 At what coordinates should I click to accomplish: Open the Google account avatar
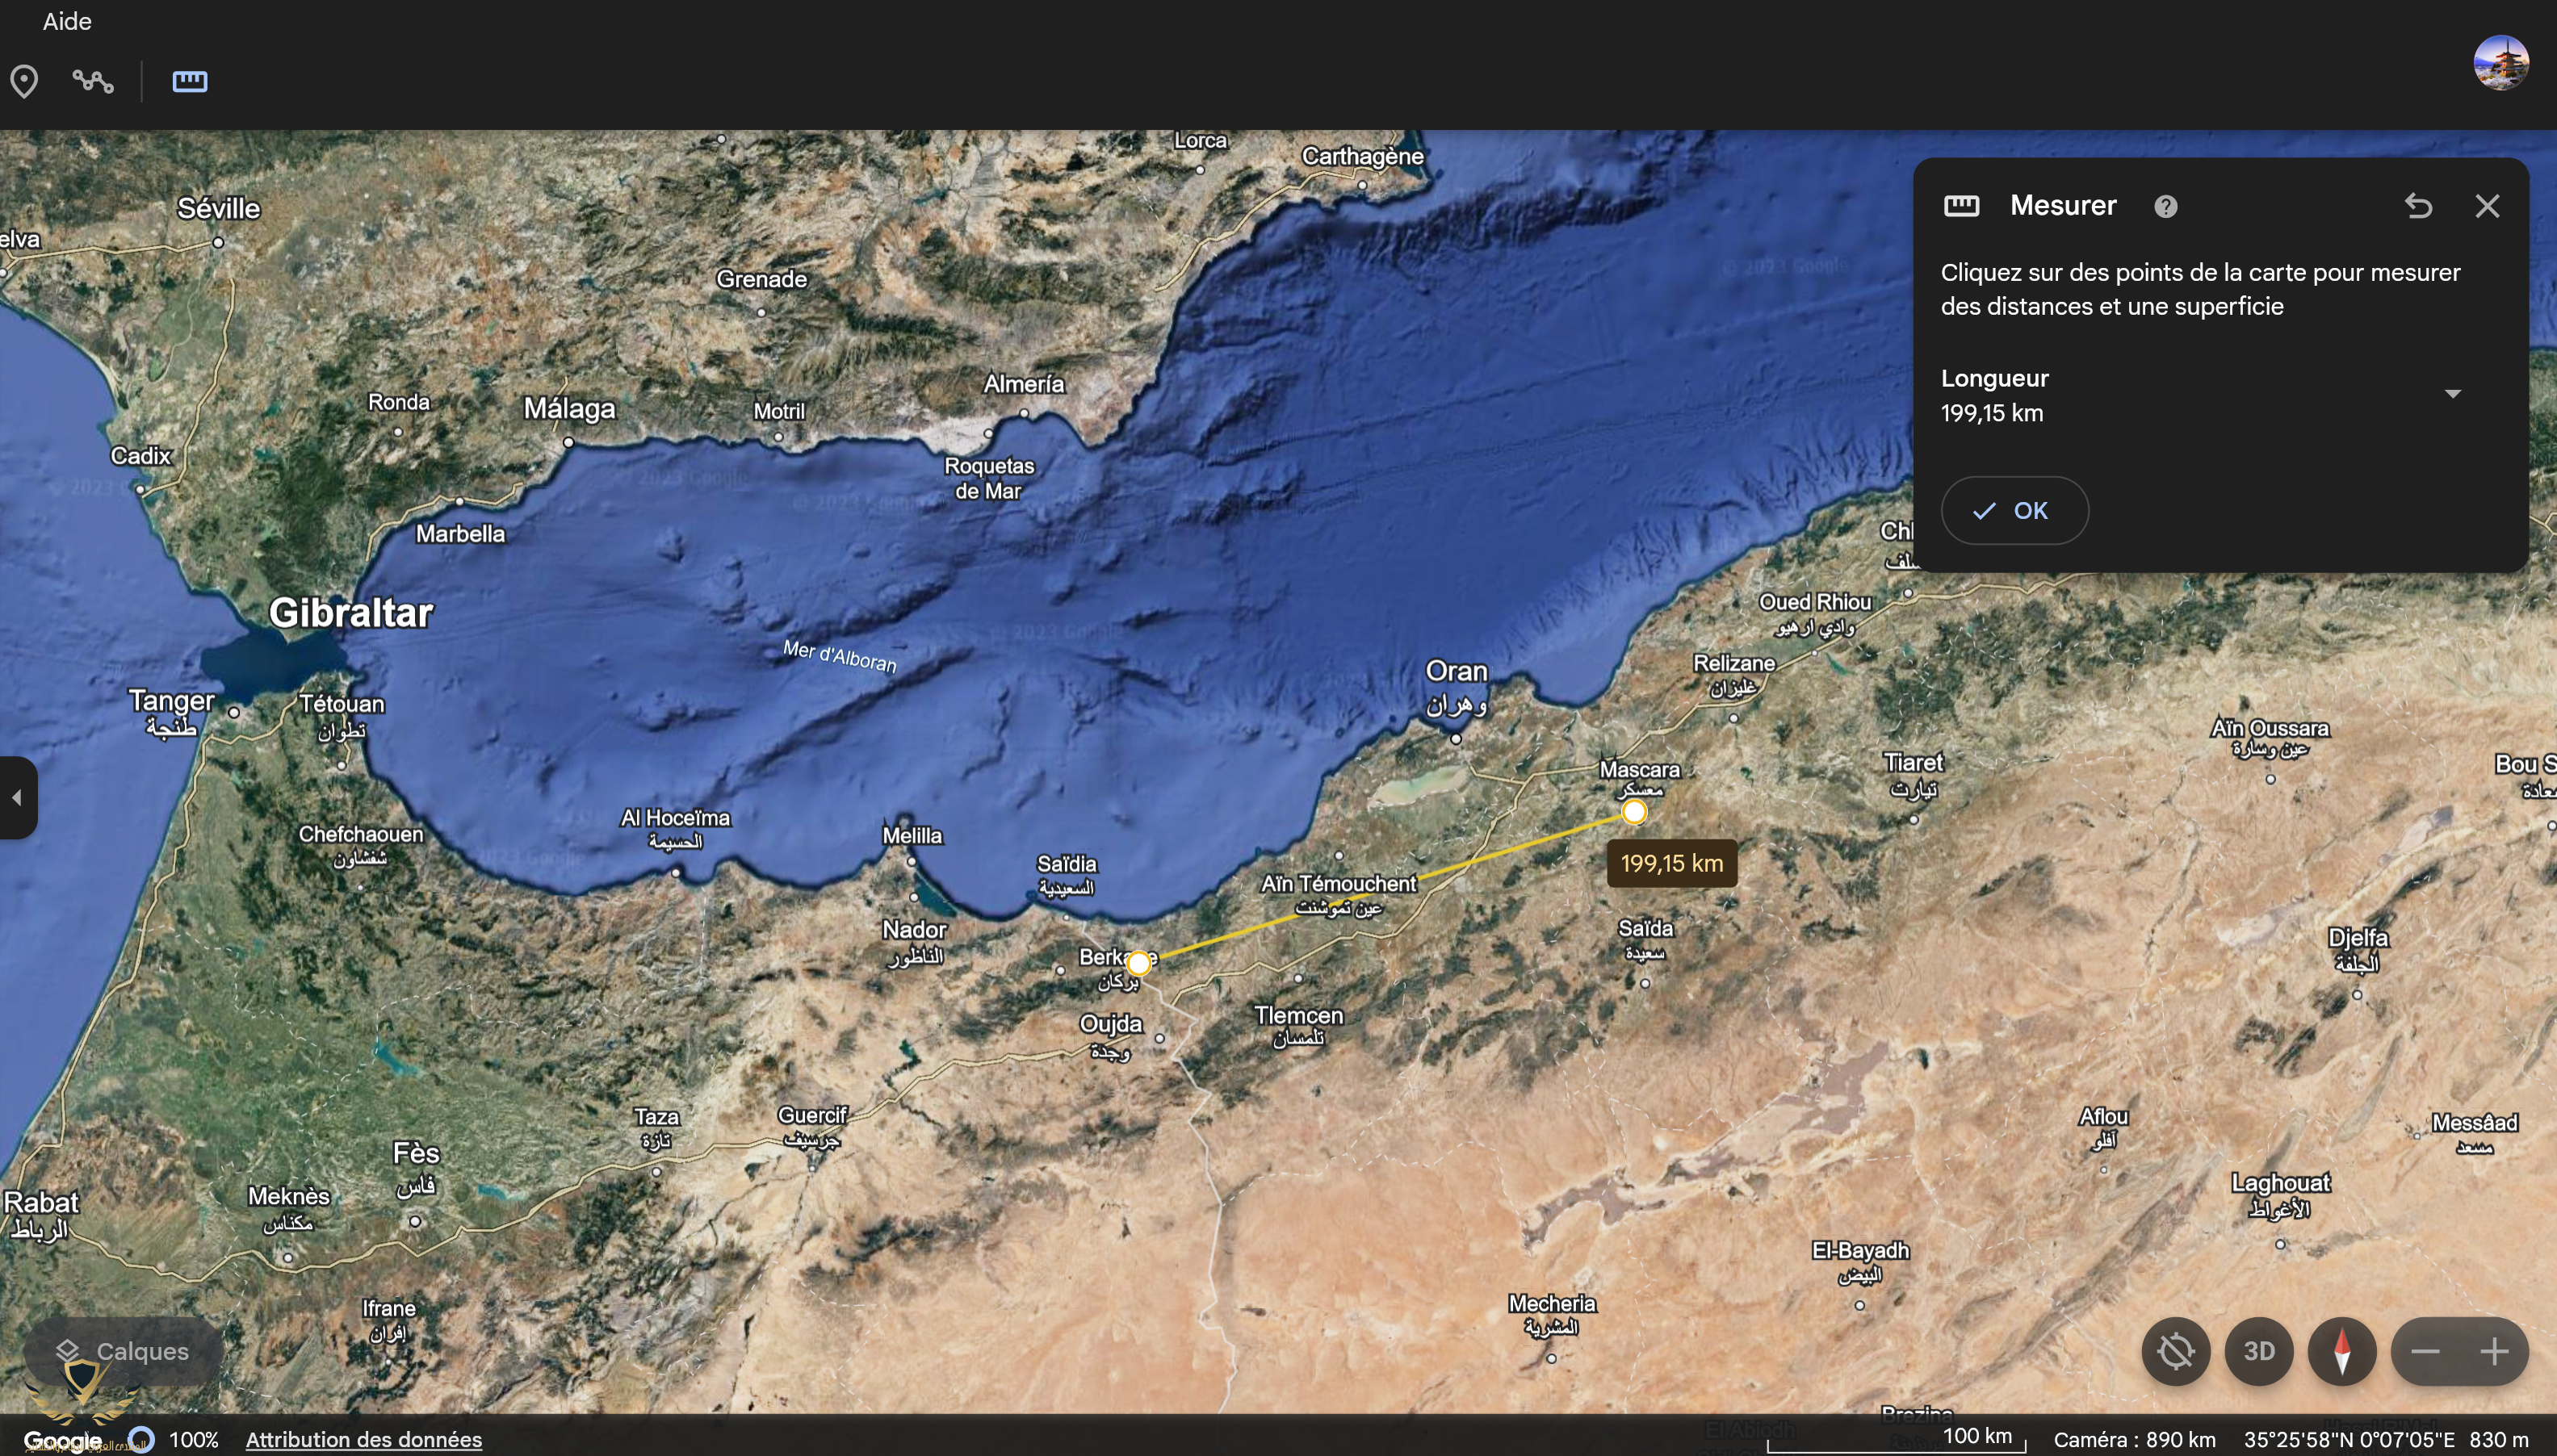[2501, 63]
